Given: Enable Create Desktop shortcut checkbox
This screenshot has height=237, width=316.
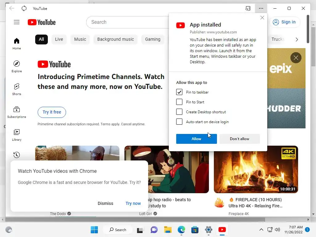Looking at the screenshot, I should coord(179,112).
